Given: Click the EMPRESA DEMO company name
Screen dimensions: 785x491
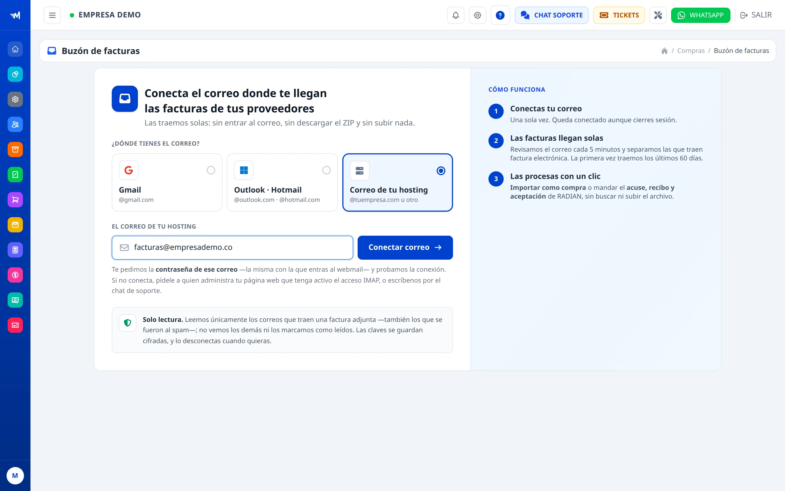Looking at the screenshot, I should coord(110,15).
